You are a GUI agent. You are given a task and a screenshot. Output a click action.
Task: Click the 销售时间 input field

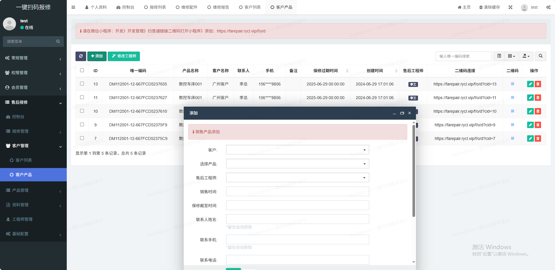click(x=297, y=191)
